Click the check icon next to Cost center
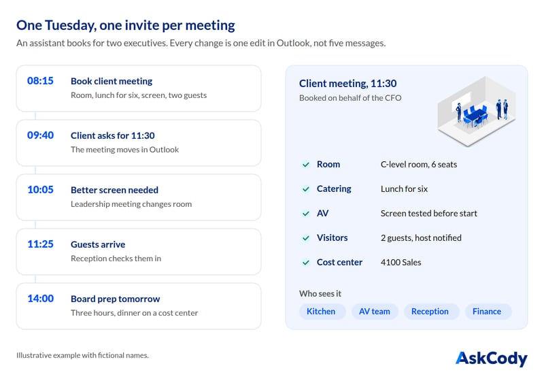Screen dimensions: 544x381 pos(305,263)
